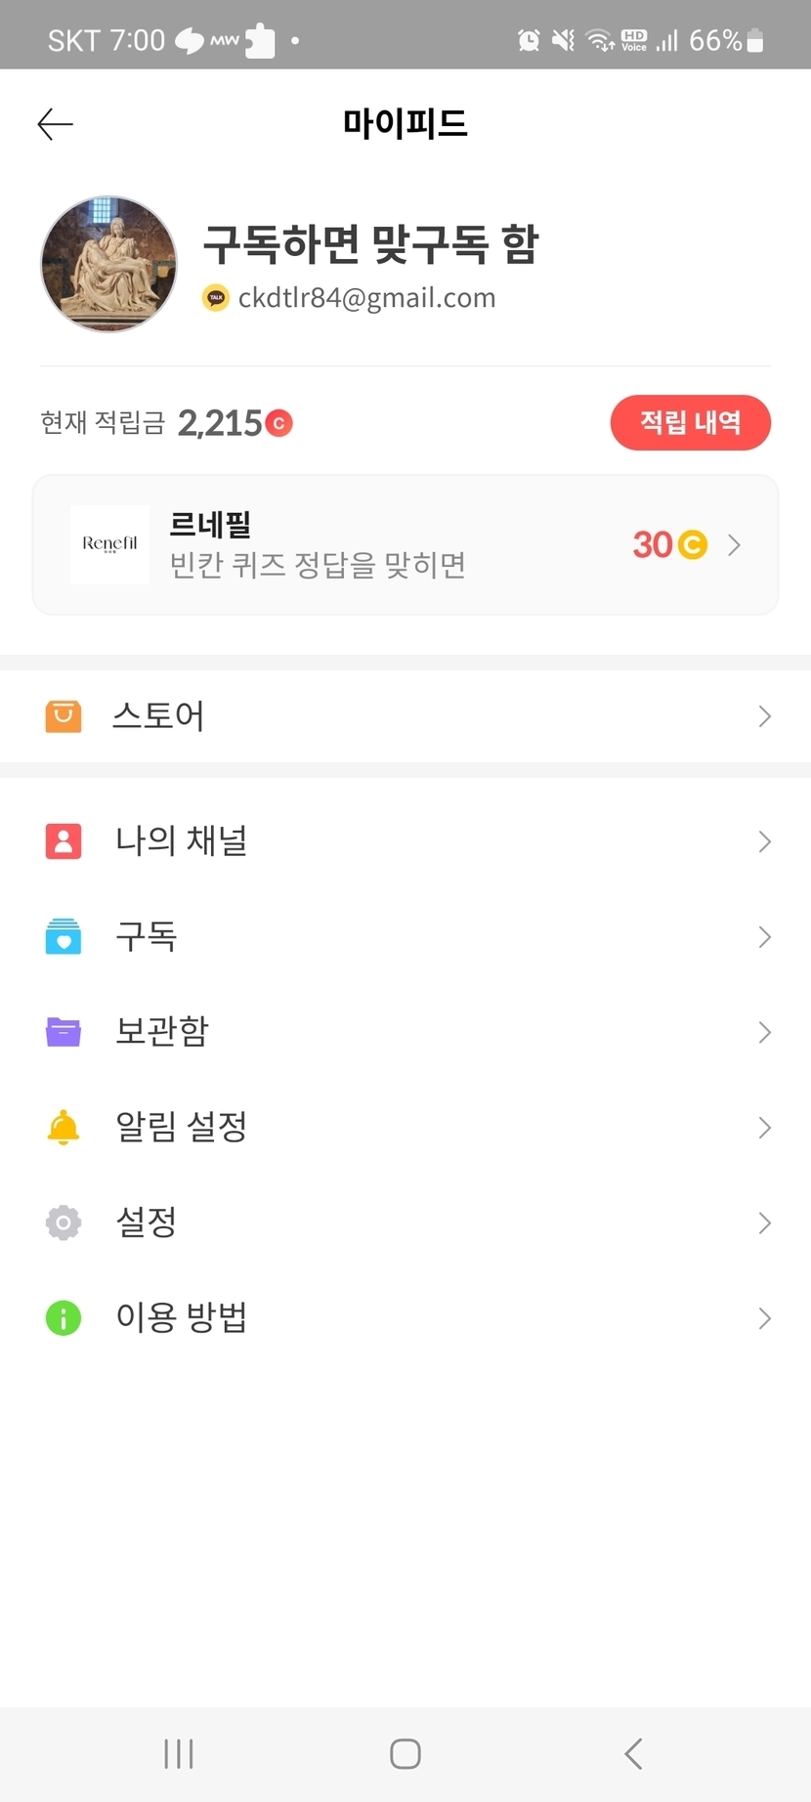Expand the 스토어 row chevron

[764, 716]
